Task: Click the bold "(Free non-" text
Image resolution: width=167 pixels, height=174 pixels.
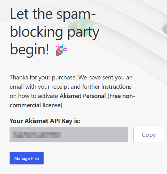Action: 121,96
